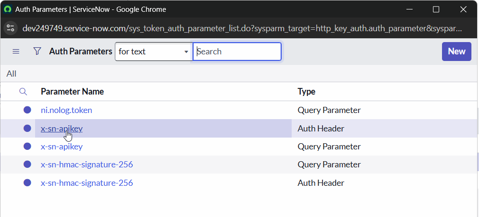Click dot beside x-sn-hmac-signature-256 Query Parameter row
Viewport: 479px width, 217px height.
pyautogui.click(x=27, y=165)
